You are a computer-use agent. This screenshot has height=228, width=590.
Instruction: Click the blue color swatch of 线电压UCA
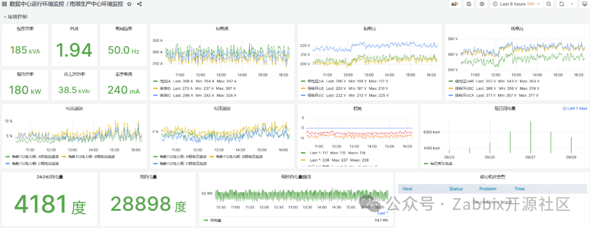pos(450,95)
